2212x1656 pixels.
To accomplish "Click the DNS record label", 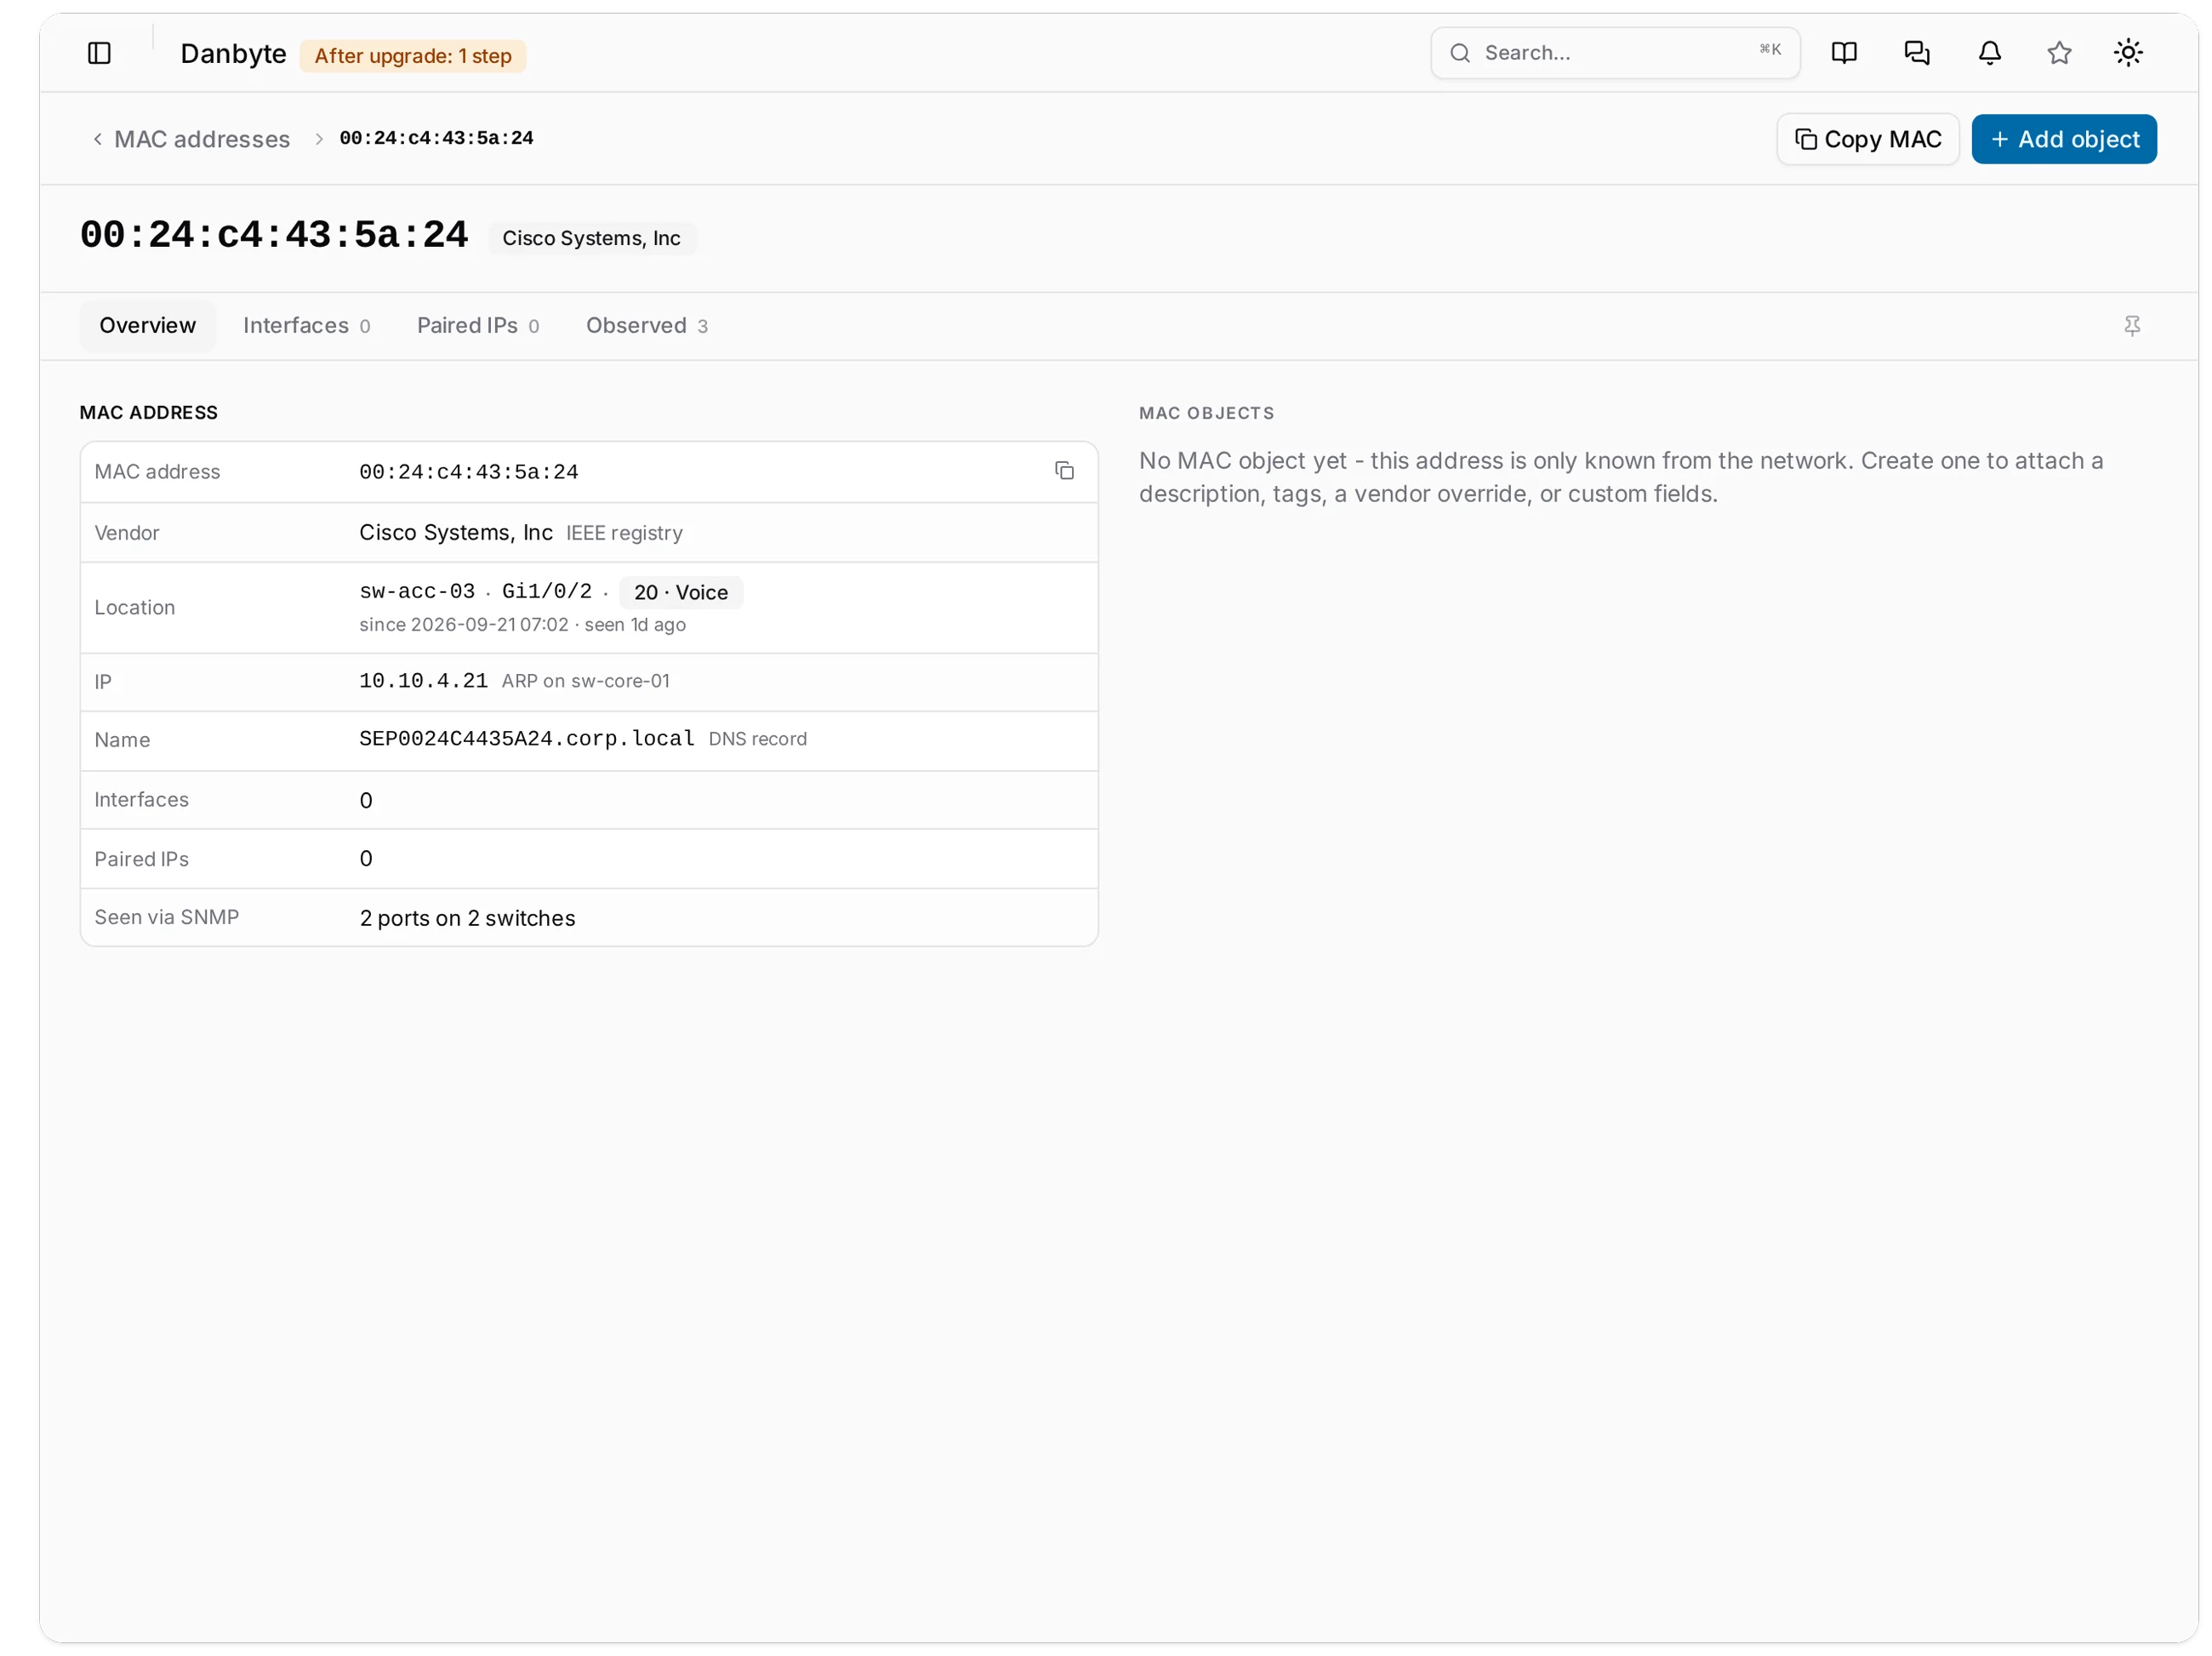I will click(757, 739).
